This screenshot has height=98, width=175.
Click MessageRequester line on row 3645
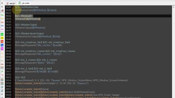[x=38, y=54]
